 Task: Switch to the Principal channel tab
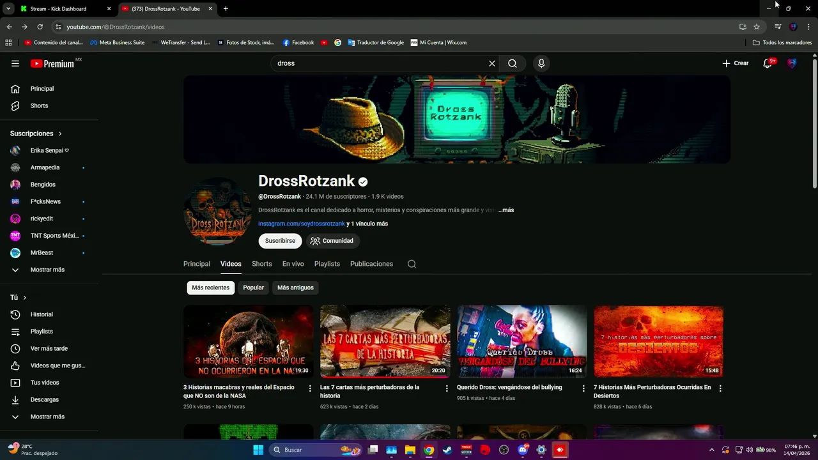coord(197,264)
